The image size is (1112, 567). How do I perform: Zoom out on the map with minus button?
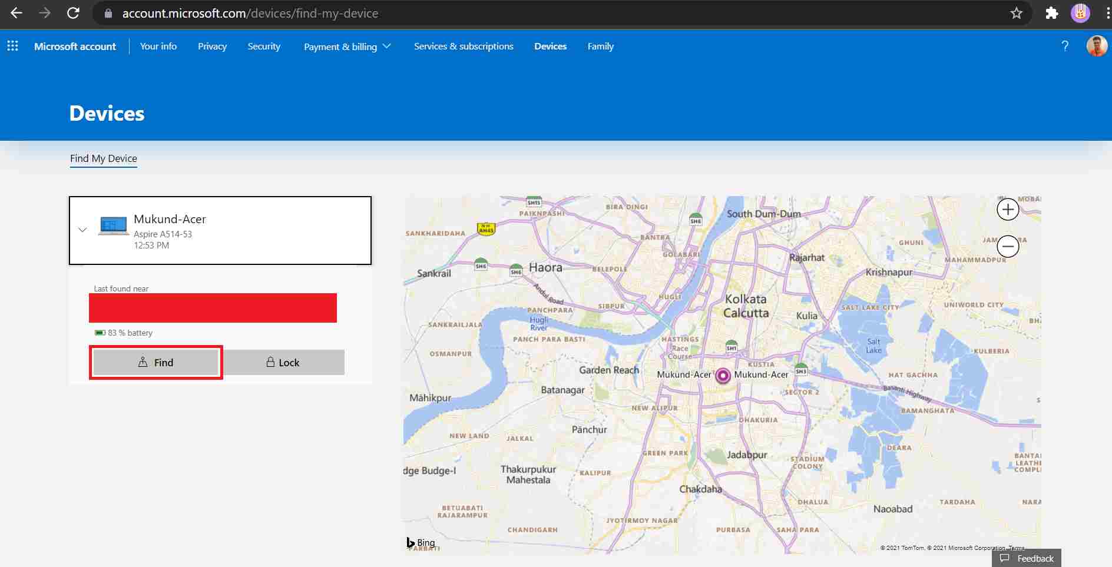tap(1008, 246)
